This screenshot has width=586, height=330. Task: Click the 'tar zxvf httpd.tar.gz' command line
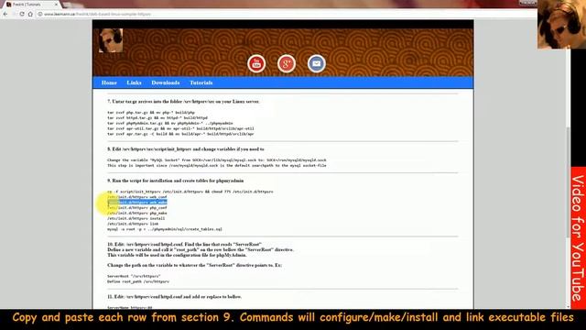(x=157, y=118)
